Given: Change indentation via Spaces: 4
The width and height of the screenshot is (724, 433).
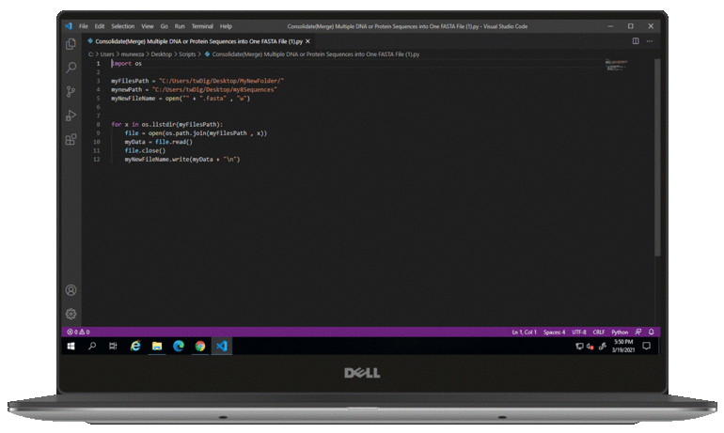Looking at the screenshot, I should [x=554, y=332].
